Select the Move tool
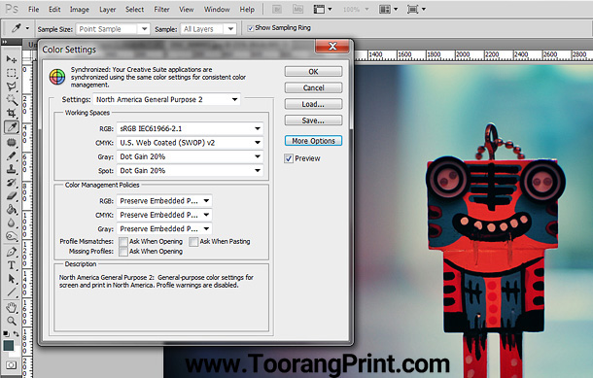593x378 pixels. coord(12,59)
